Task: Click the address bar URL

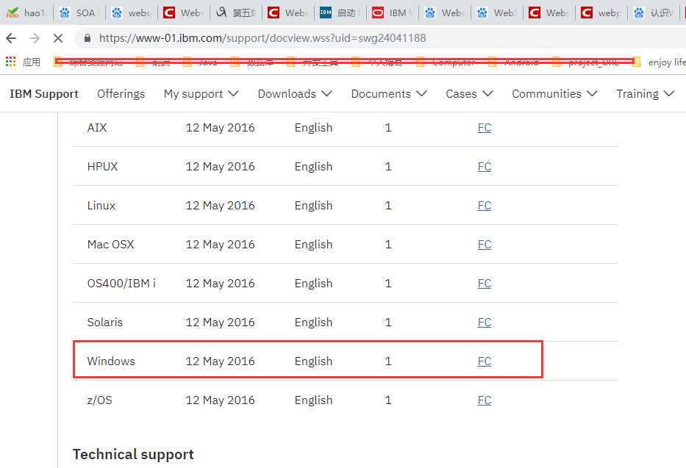Action: coord(262,38)
